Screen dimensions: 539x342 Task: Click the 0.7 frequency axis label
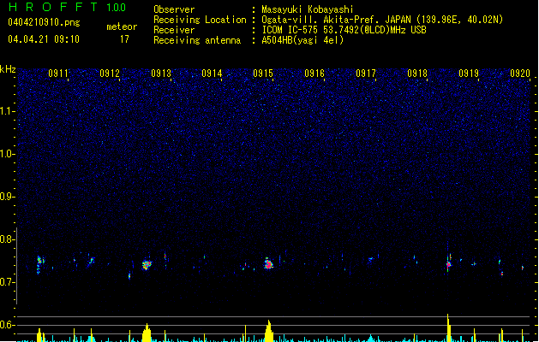7,282
